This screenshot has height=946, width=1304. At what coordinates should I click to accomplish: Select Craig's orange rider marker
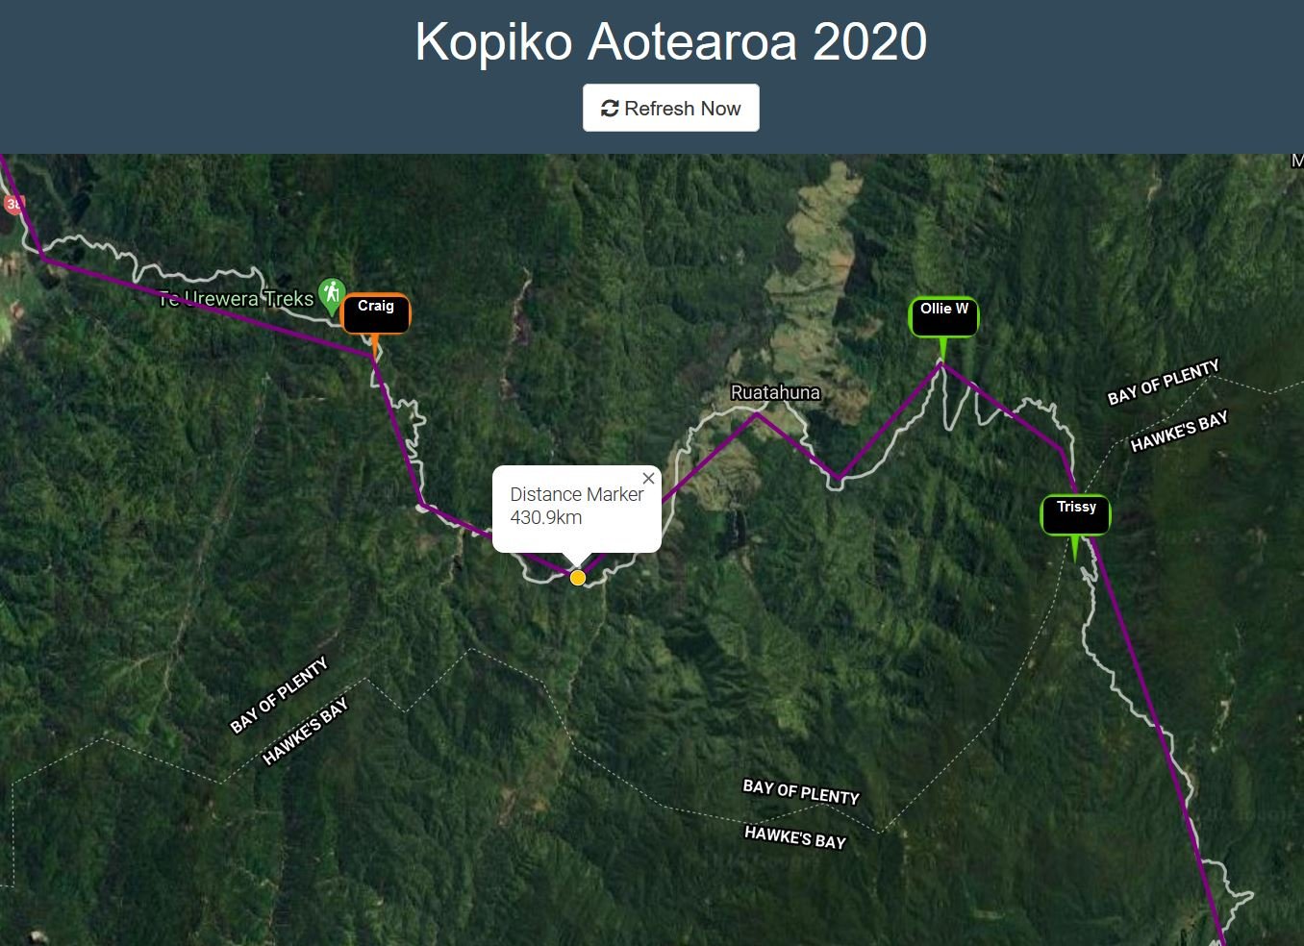tap(376, 313)
